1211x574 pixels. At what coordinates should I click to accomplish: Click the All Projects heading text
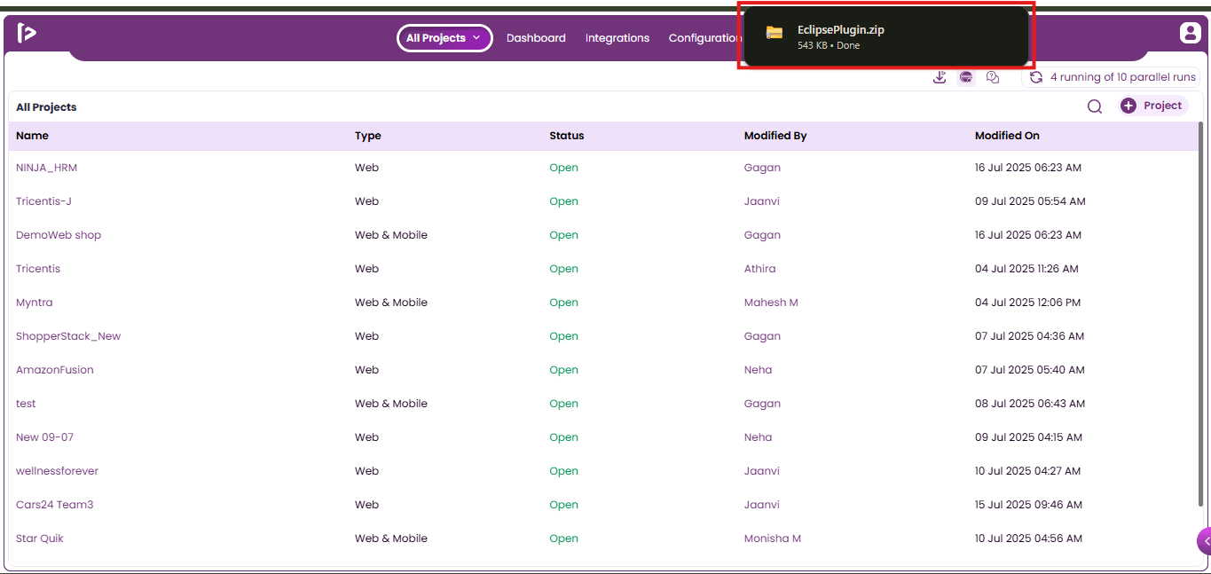click(x=46, y=107)
